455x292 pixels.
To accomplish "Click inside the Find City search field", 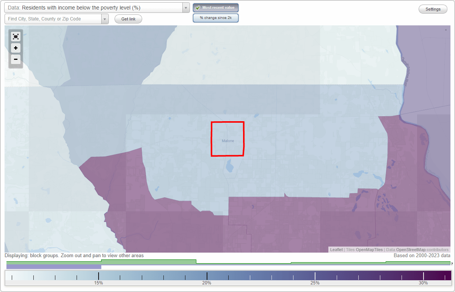I will 53,19.
